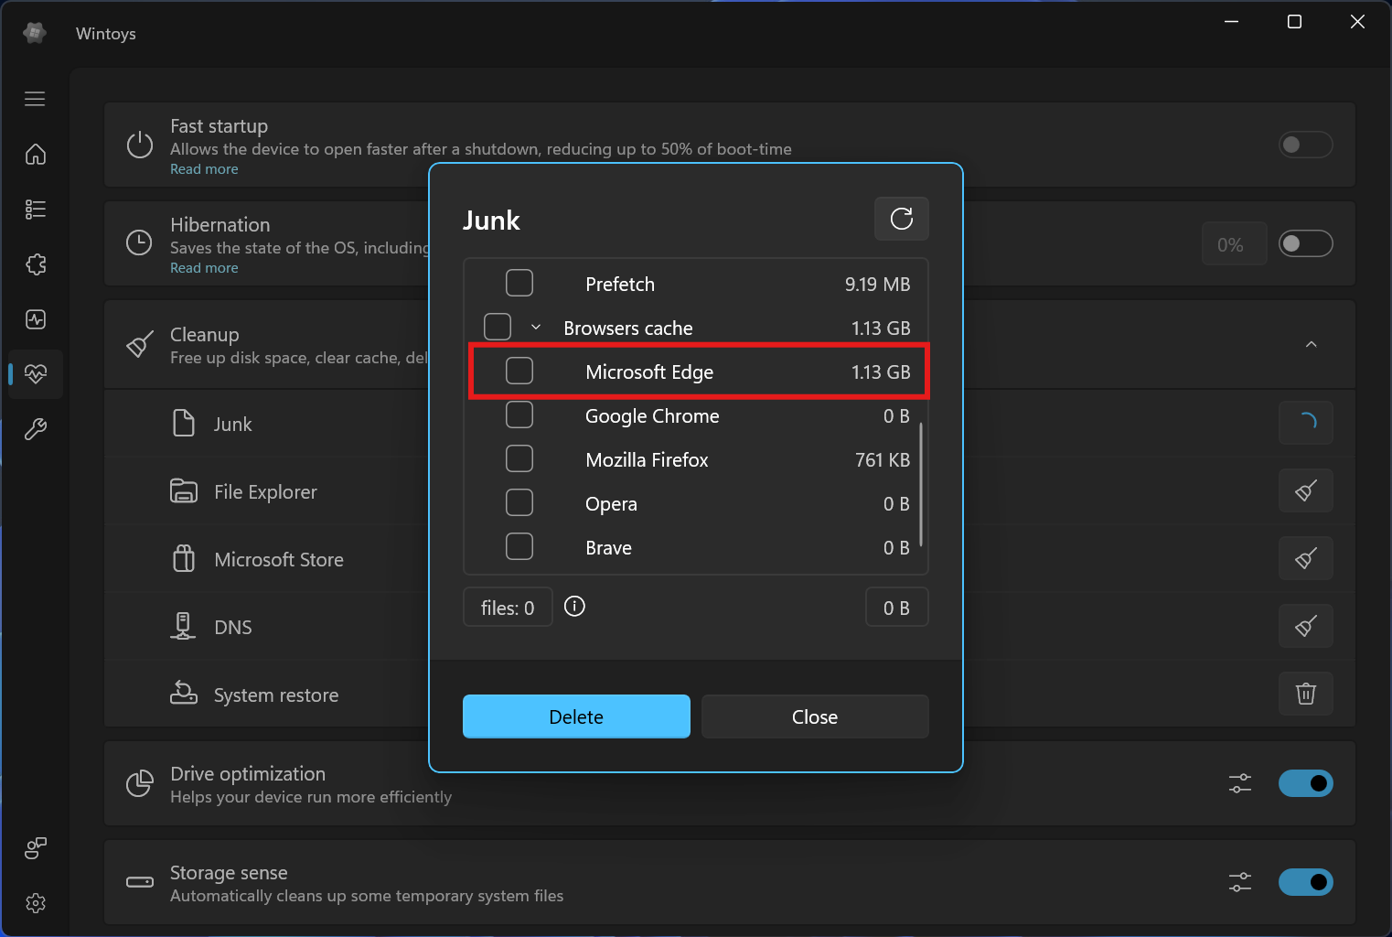Click the refresh icon in Junk dialog

901,219
